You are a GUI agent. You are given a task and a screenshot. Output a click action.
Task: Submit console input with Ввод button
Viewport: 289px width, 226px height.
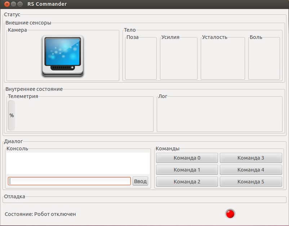coord(140,181)
